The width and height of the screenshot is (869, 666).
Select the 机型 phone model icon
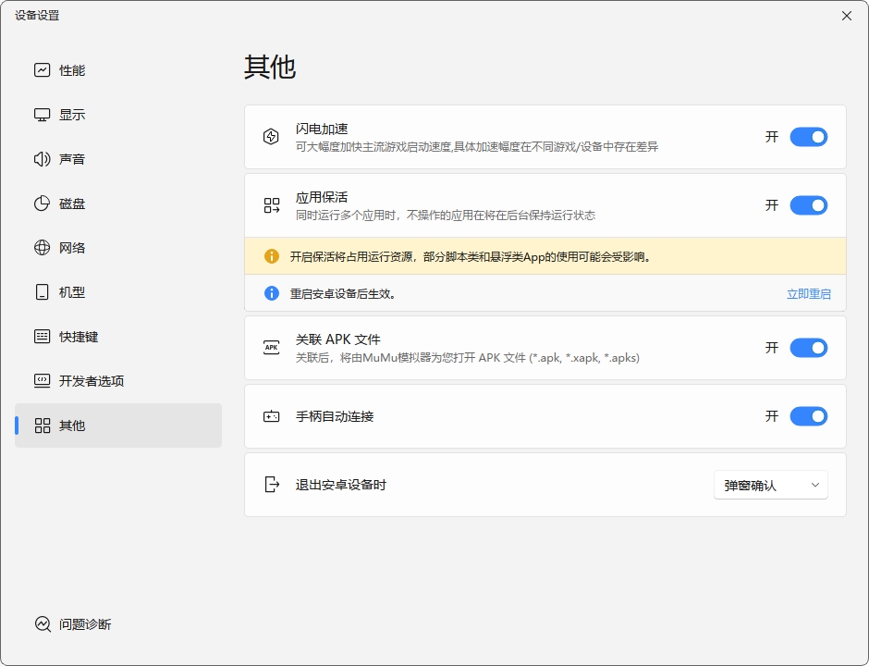pos(43,292)
